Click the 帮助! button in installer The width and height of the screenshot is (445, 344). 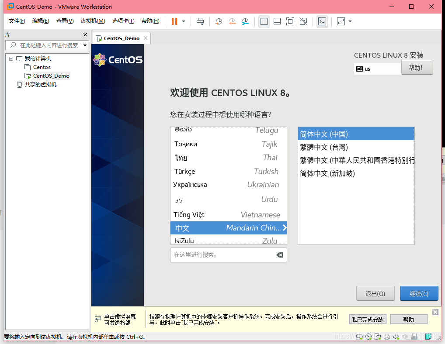coord(417,67)
